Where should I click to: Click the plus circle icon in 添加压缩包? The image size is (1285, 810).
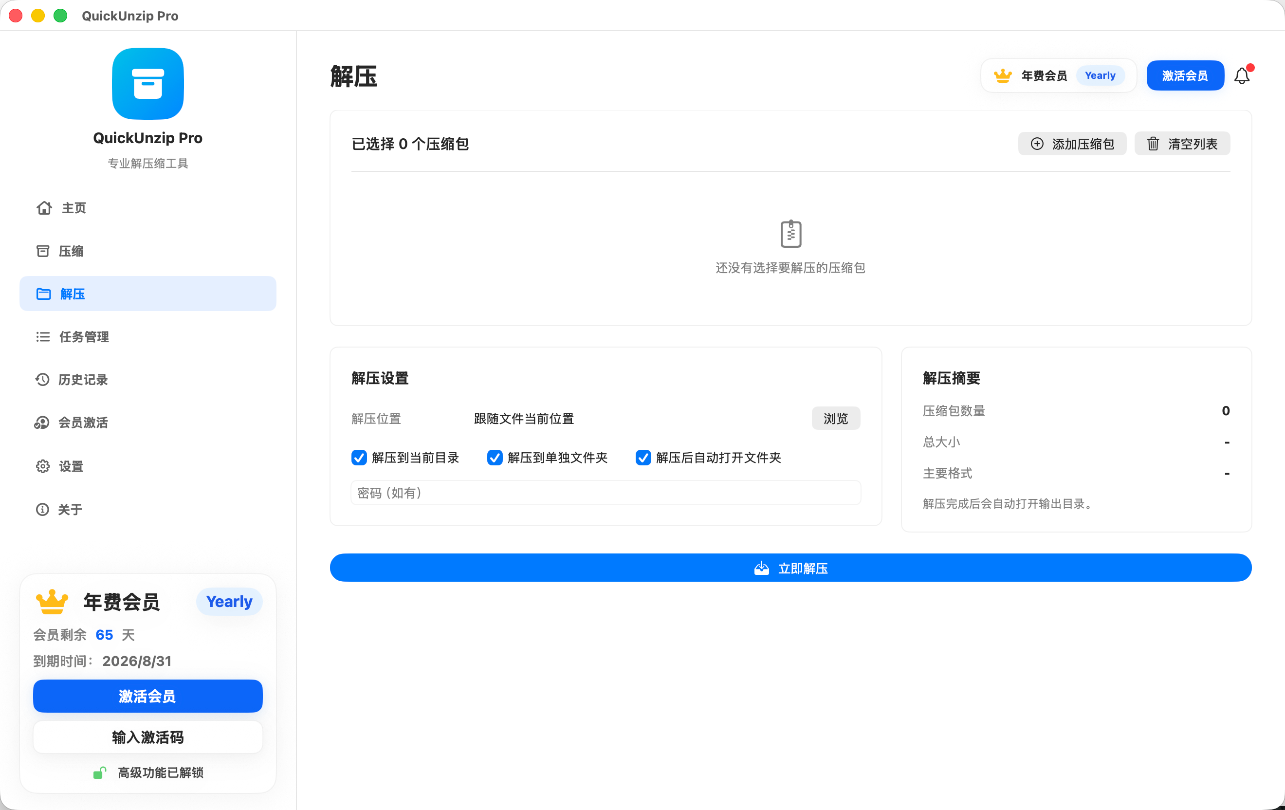(x=1037, y=144)
